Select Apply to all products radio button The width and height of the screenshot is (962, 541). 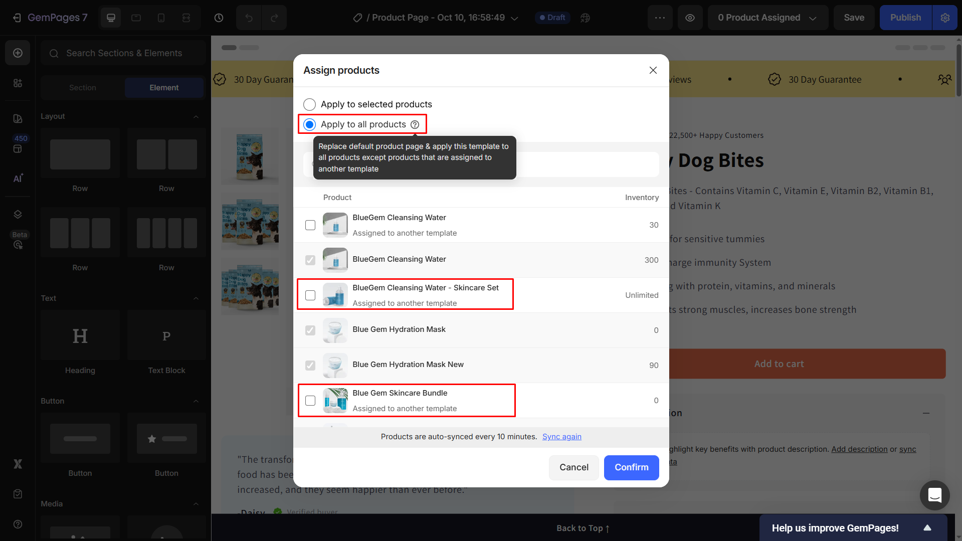pos(309,124)
